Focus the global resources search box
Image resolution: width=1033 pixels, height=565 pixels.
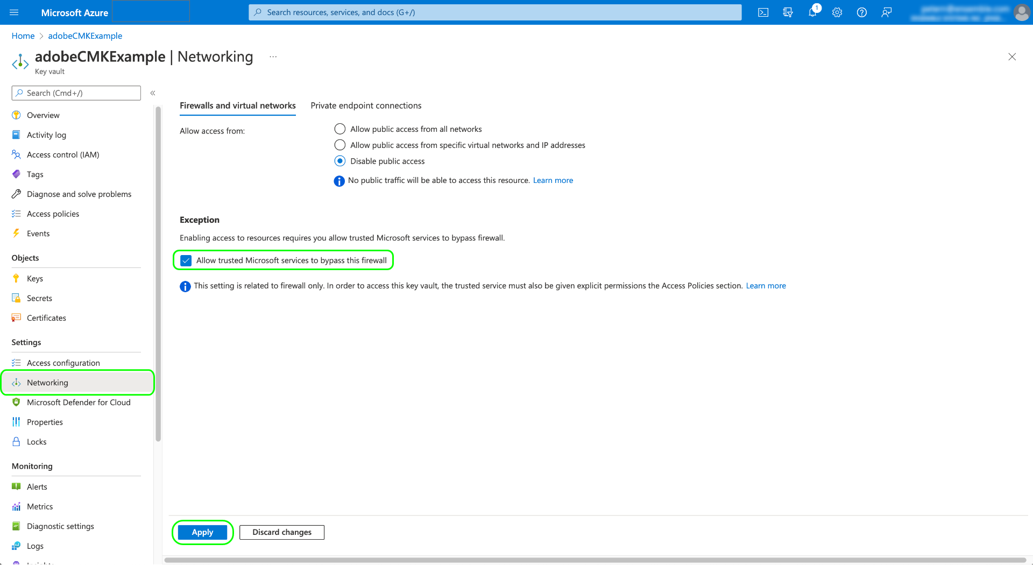(495, 12)
